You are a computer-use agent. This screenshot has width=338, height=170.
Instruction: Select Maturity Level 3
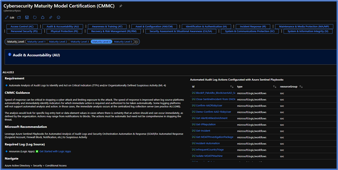[x=80, y=42]
